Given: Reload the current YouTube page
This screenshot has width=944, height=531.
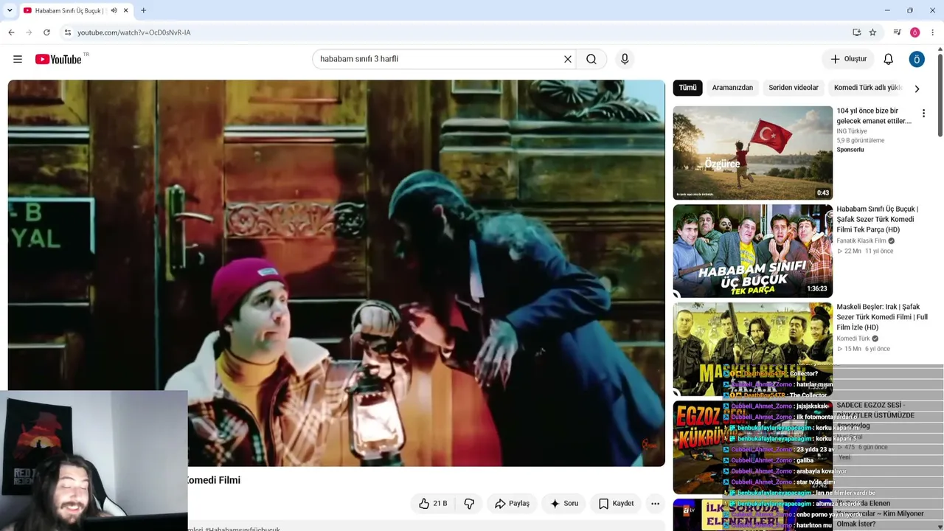Looking at the screenshot, I should (x=46, y=32).
